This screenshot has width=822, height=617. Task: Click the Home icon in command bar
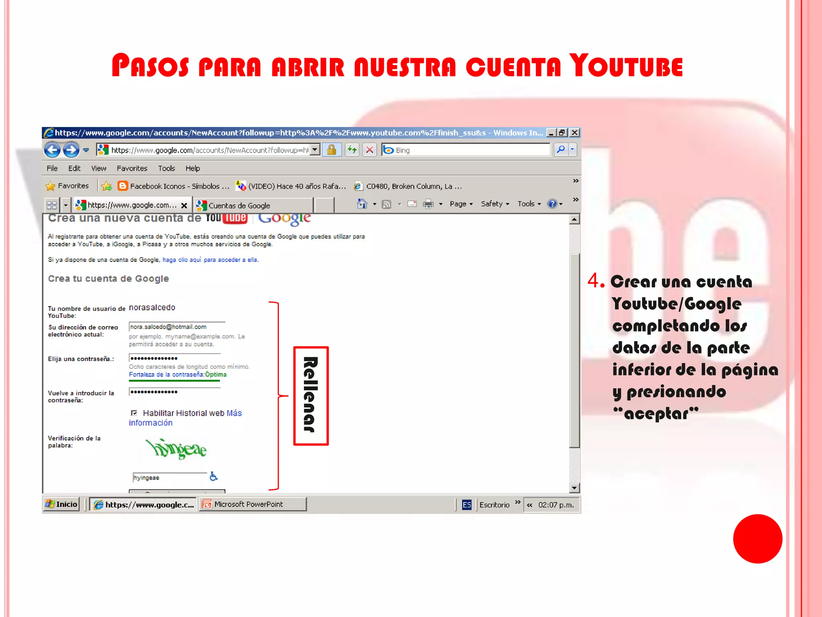click(x=362, y=204)
